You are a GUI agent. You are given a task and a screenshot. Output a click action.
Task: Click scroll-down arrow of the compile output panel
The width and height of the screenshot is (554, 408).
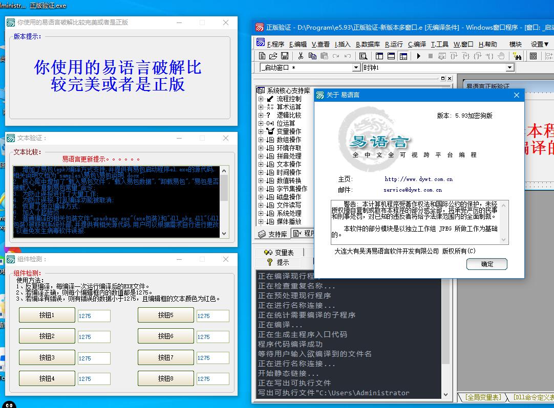(445, 394)
